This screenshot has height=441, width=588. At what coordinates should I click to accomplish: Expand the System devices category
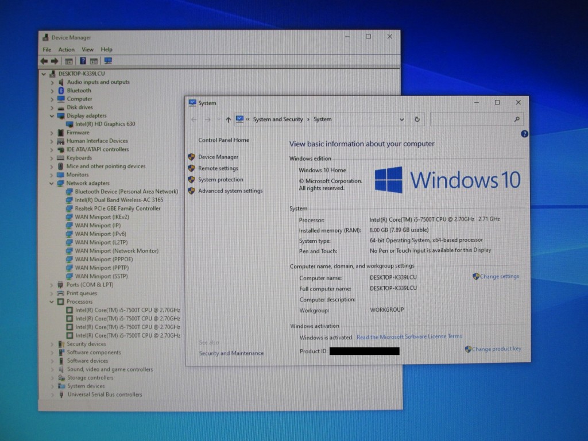(52, 386)
